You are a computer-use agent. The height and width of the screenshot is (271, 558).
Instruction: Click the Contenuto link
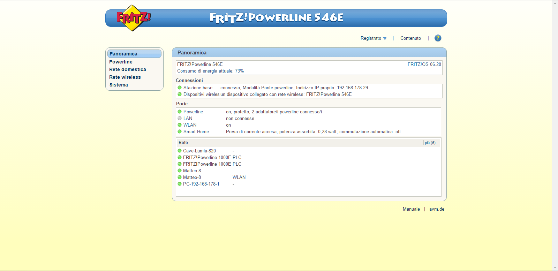410,38
